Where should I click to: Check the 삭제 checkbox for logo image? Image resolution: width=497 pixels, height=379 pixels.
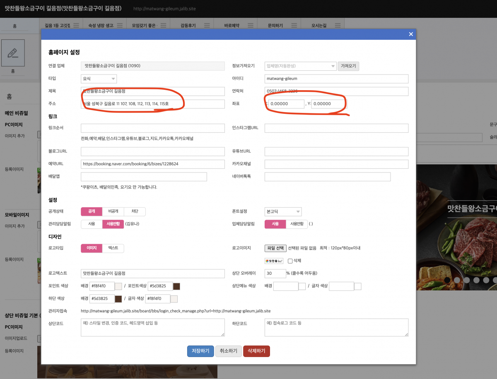290,261
